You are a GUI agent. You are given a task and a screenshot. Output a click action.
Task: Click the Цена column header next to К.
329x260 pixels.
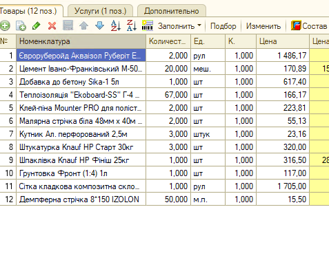click(x=283, y=41)
